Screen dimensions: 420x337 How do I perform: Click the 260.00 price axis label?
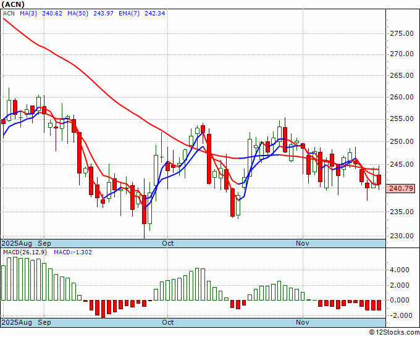401,97
